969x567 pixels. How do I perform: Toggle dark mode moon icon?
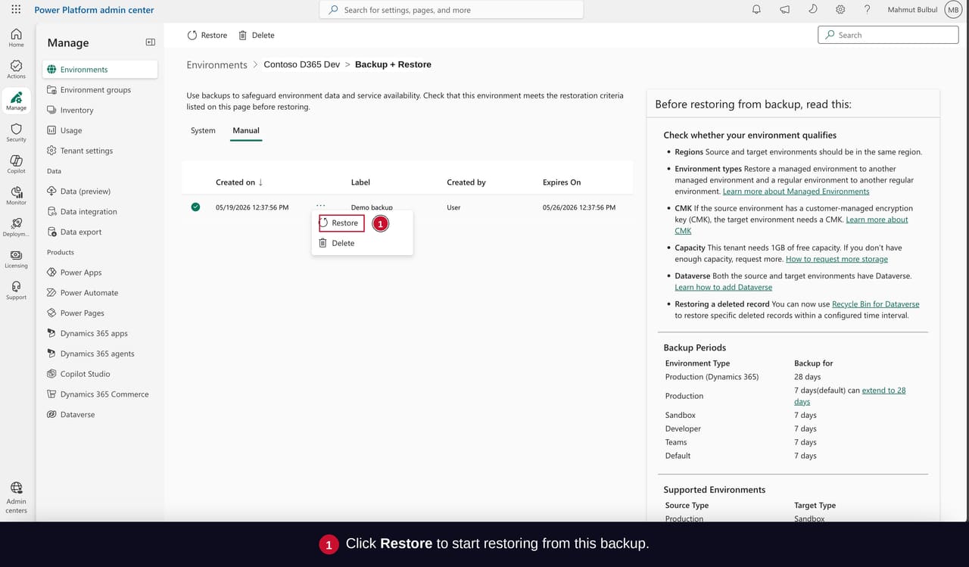coord(812,10)
